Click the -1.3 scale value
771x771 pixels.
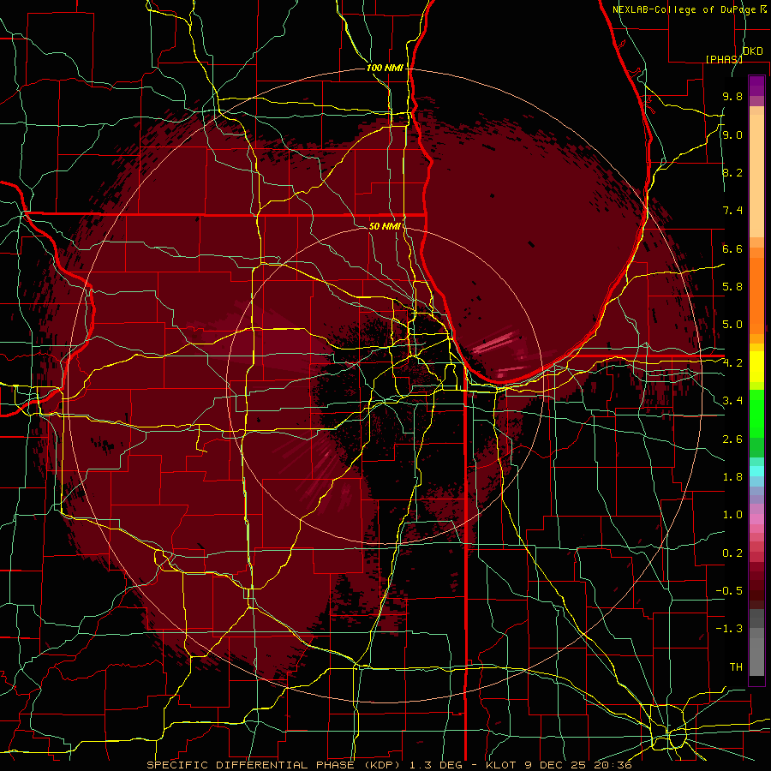pyautogui.click(x=729, y=629)
